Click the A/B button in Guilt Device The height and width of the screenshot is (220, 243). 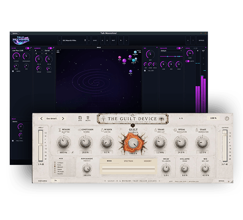pos(181,118)
